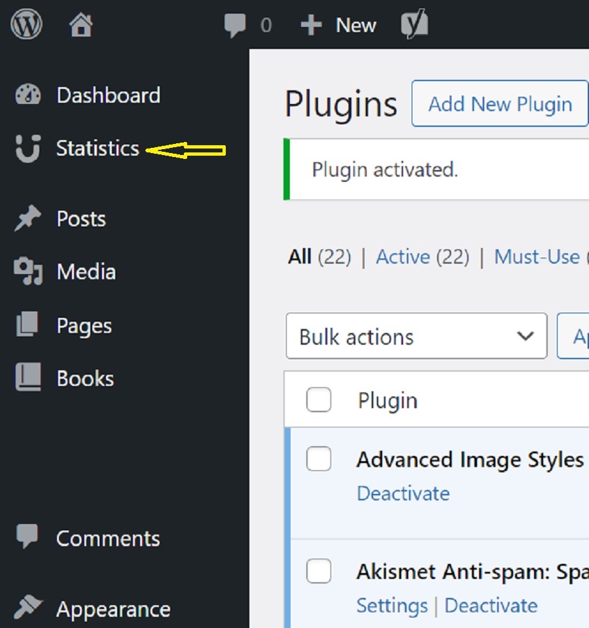Check the Advanced Image Styles checkbox
This screenshot has width=589, height=628.
(319, 459)
